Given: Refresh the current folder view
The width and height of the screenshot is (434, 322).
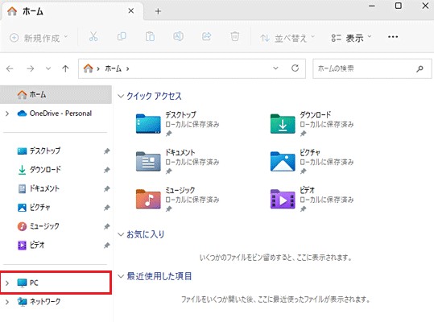Looking at the screenshot, I should click(295, 68).
